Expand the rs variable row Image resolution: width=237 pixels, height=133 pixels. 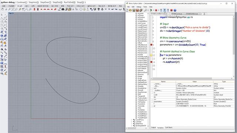point(152,93)
